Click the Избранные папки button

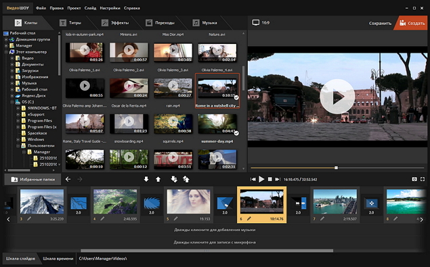click(x=33, y=179)
